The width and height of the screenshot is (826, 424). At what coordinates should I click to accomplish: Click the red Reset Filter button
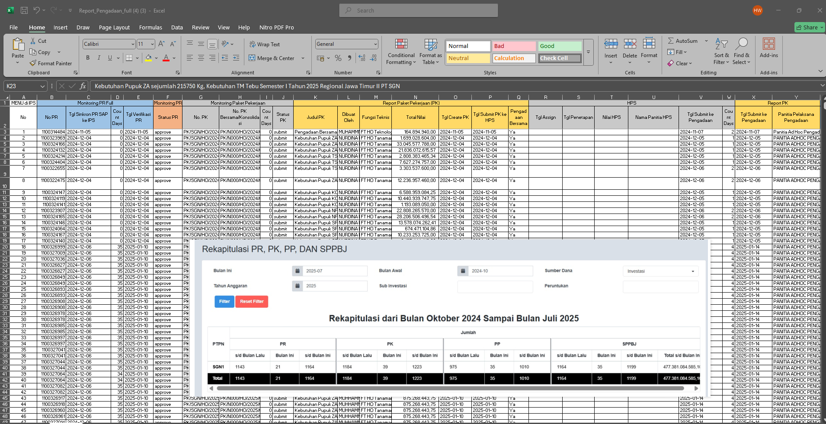[252, 301]
